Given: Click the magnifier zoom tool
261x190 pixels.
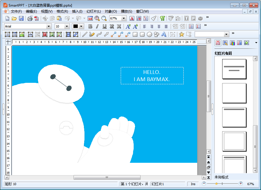Looking at the screenshot, I should click(x=104, y=18).
